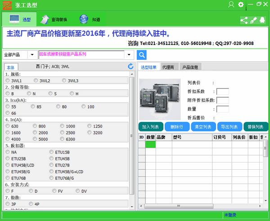Viewport: 270px width, 221px height.
Task: Click the left panel scroll down arrow
Action: [132, 207]
